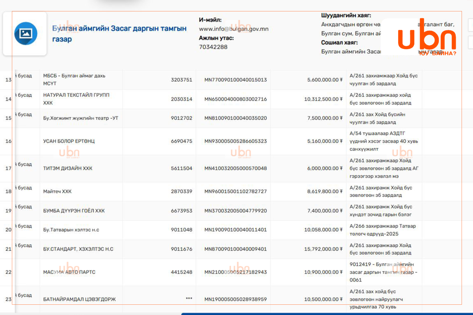473x315 pixels.
Task: Select the 10,312,500.00 ₮ amount
Action: (x=323, y=99)
